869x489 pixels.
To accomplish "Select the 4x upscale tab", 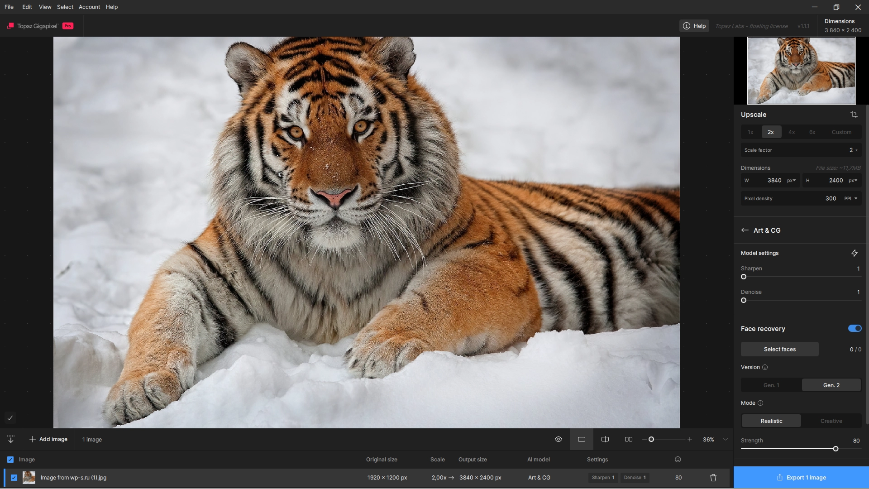I will [x=792, y=132].
